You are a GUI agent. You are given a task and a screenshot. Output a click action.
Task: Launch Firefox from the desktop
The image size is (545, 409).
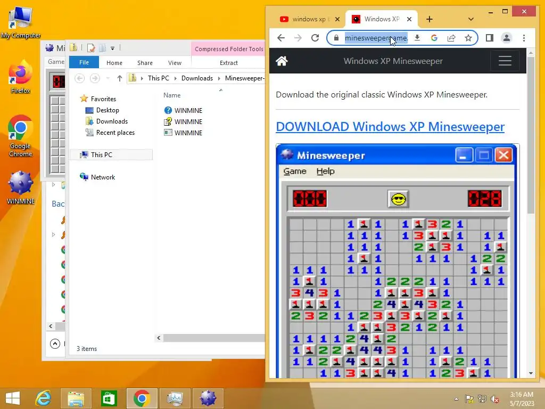coord(20,77)
